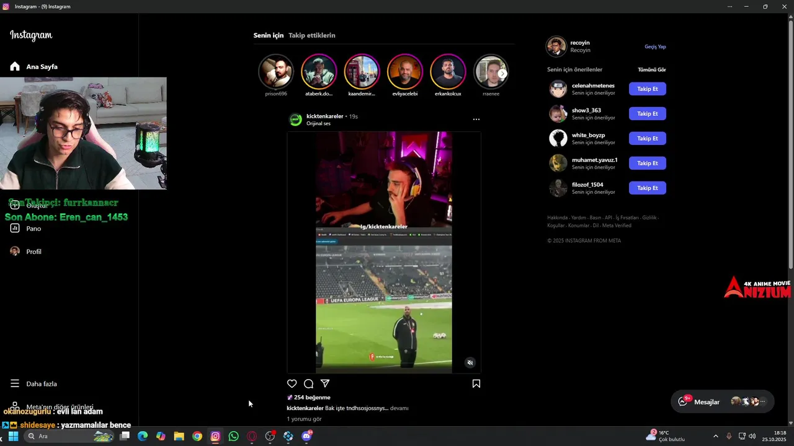Follow show3_363 with Takip Et
The image size is (794, 446).
[648, 113]
